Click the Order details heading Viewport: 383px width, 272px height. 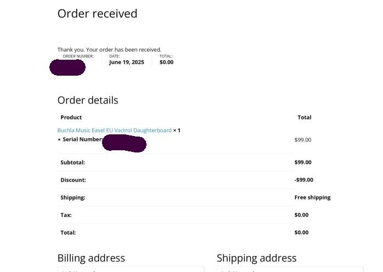click(88, 100)
